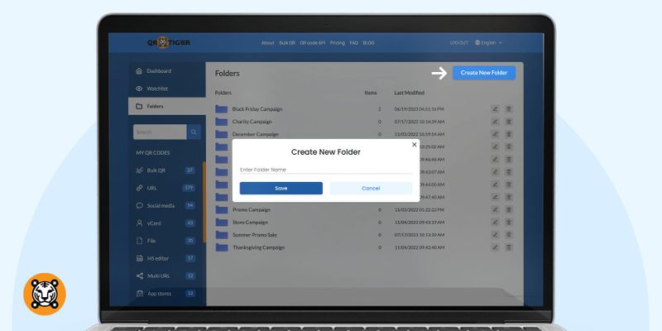662x331 pixels.
Task: Click the Last Modified column header
Action: click(409, 93)
